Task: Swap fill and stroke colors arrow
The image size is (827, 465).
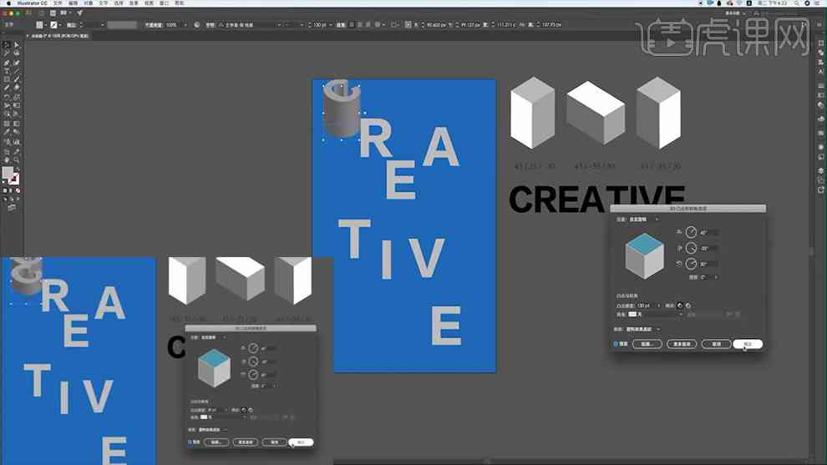Action: pos(18,169)
